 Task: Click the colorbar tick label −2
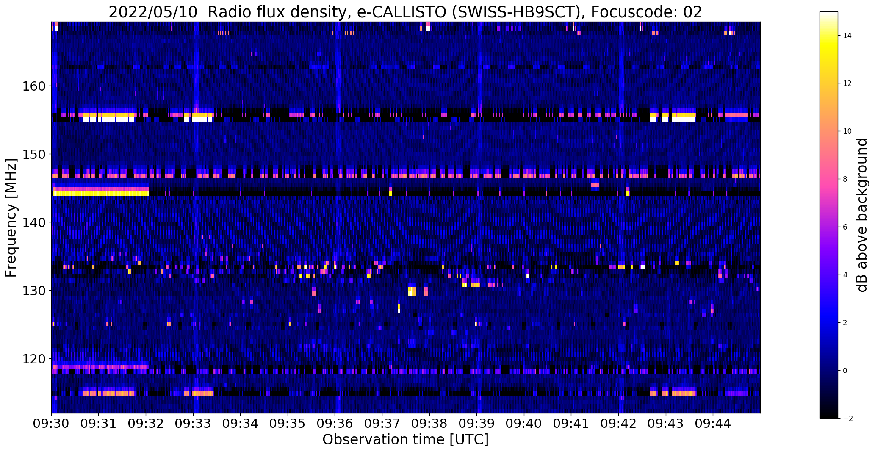[x=847, y=419]
